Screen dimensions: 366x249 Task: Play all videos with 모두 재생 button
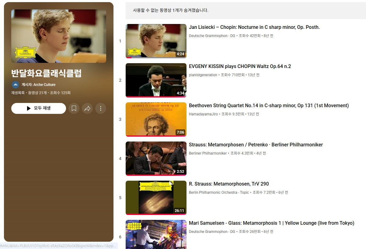click(39, 108)
